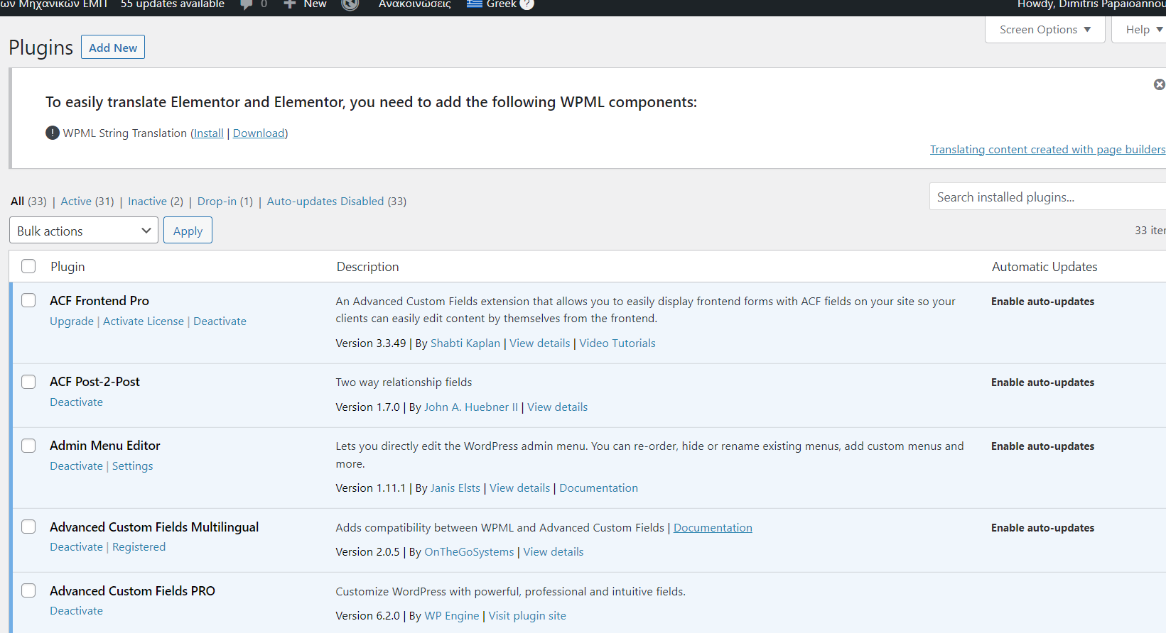Open Ανακοινώσεις admin bar item
This screenshot has width=1166, height=633.
(415, 4)
